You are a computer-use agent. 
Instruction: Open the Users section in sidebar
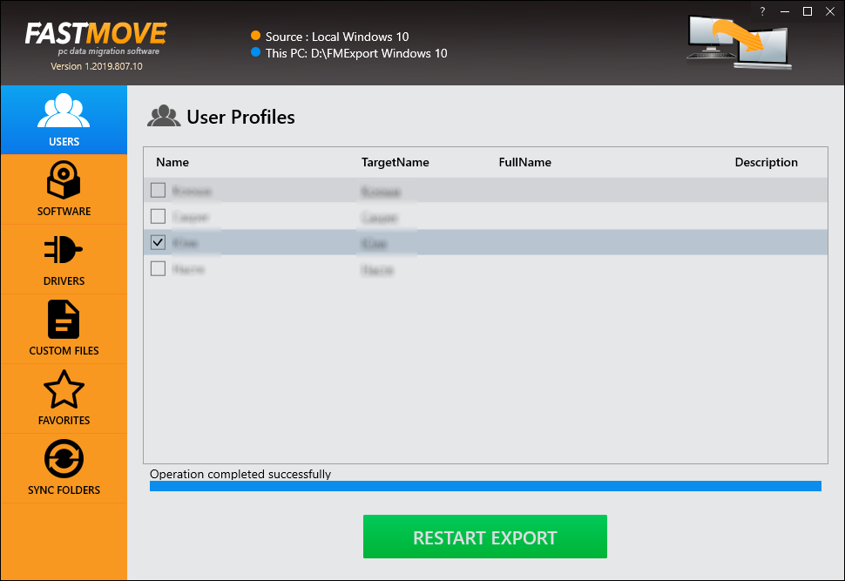tap(64, 119)
